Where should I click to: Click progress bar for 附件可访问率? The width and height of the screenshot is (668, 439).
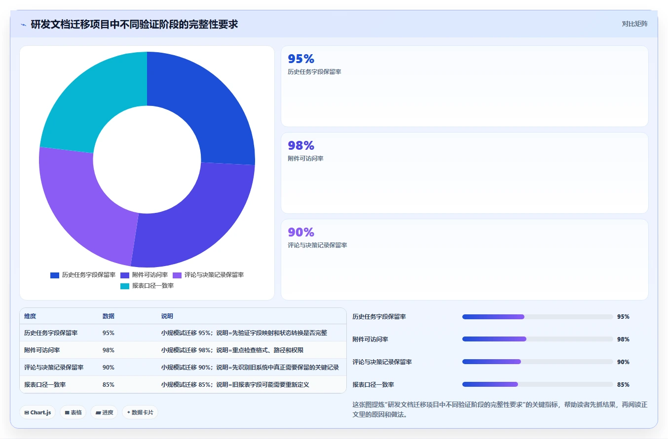[538, 339]
